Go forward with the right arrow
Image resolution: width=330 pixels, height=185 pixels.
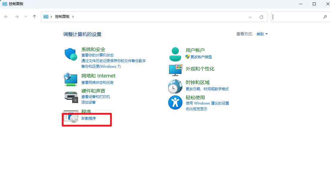pos(17,17)
